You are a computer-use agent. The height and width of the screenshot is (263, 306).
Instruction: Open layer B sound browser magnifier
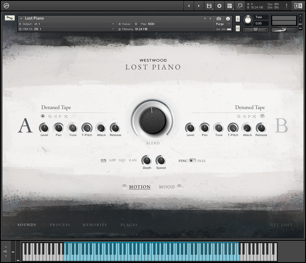click(239, 116)
